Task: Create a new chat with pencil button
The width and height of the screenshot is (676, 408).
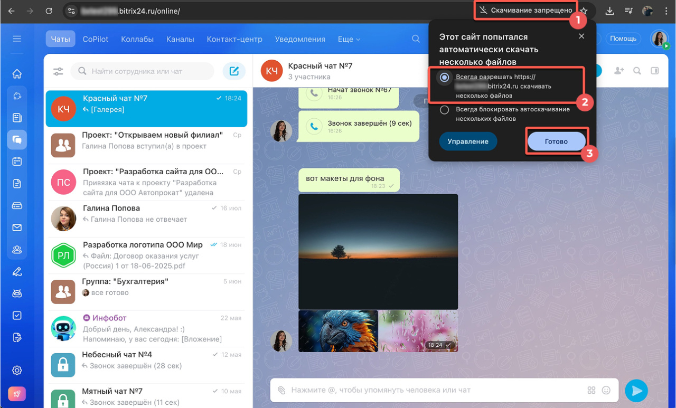Action: 234,71
